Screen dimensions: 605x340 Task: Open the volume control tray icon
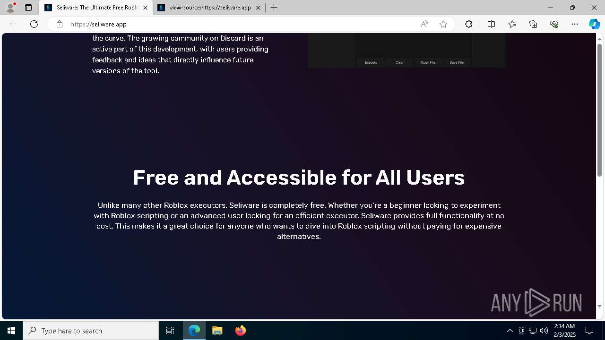tap(544, 331)
